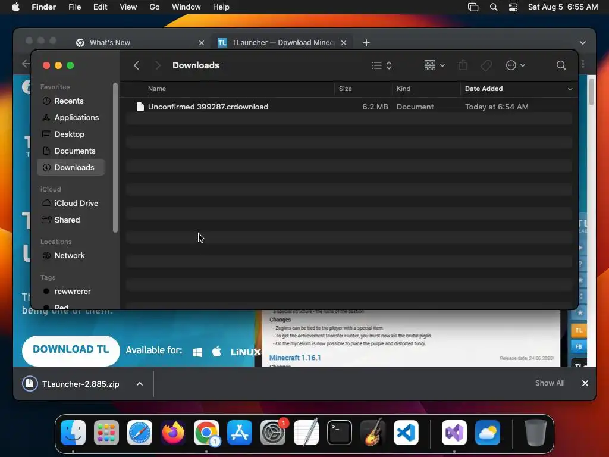609x457 pixels.
Task: Close the What's New tab
Action: [201, 43]
